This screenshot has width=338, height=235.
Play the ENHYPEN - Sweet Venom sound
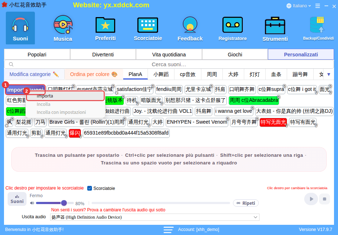197,122
